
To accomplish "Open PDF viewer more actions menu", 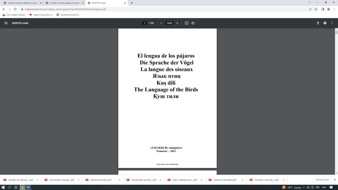I will 332,23.
